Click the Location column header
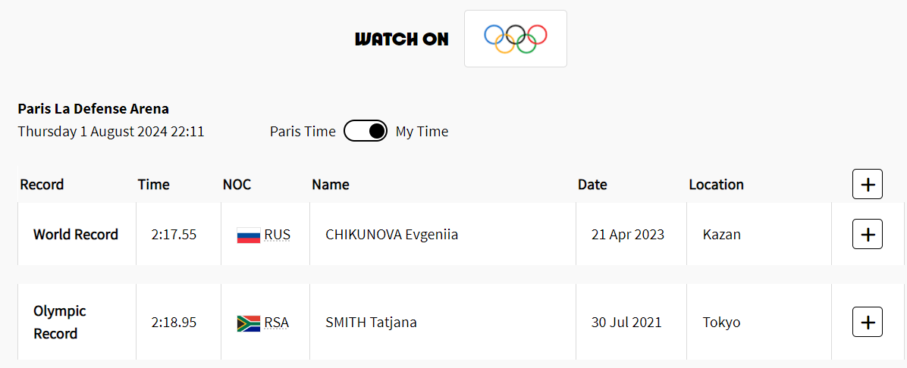Image resolution: width=907 pixels, height=368 pixels. coord(716,185)
